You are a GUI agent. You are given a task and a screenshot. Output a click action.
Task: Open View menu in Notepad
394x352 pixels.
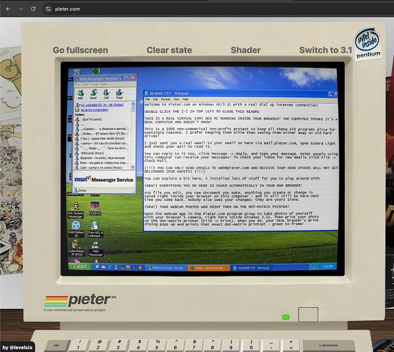click(177, 99)
